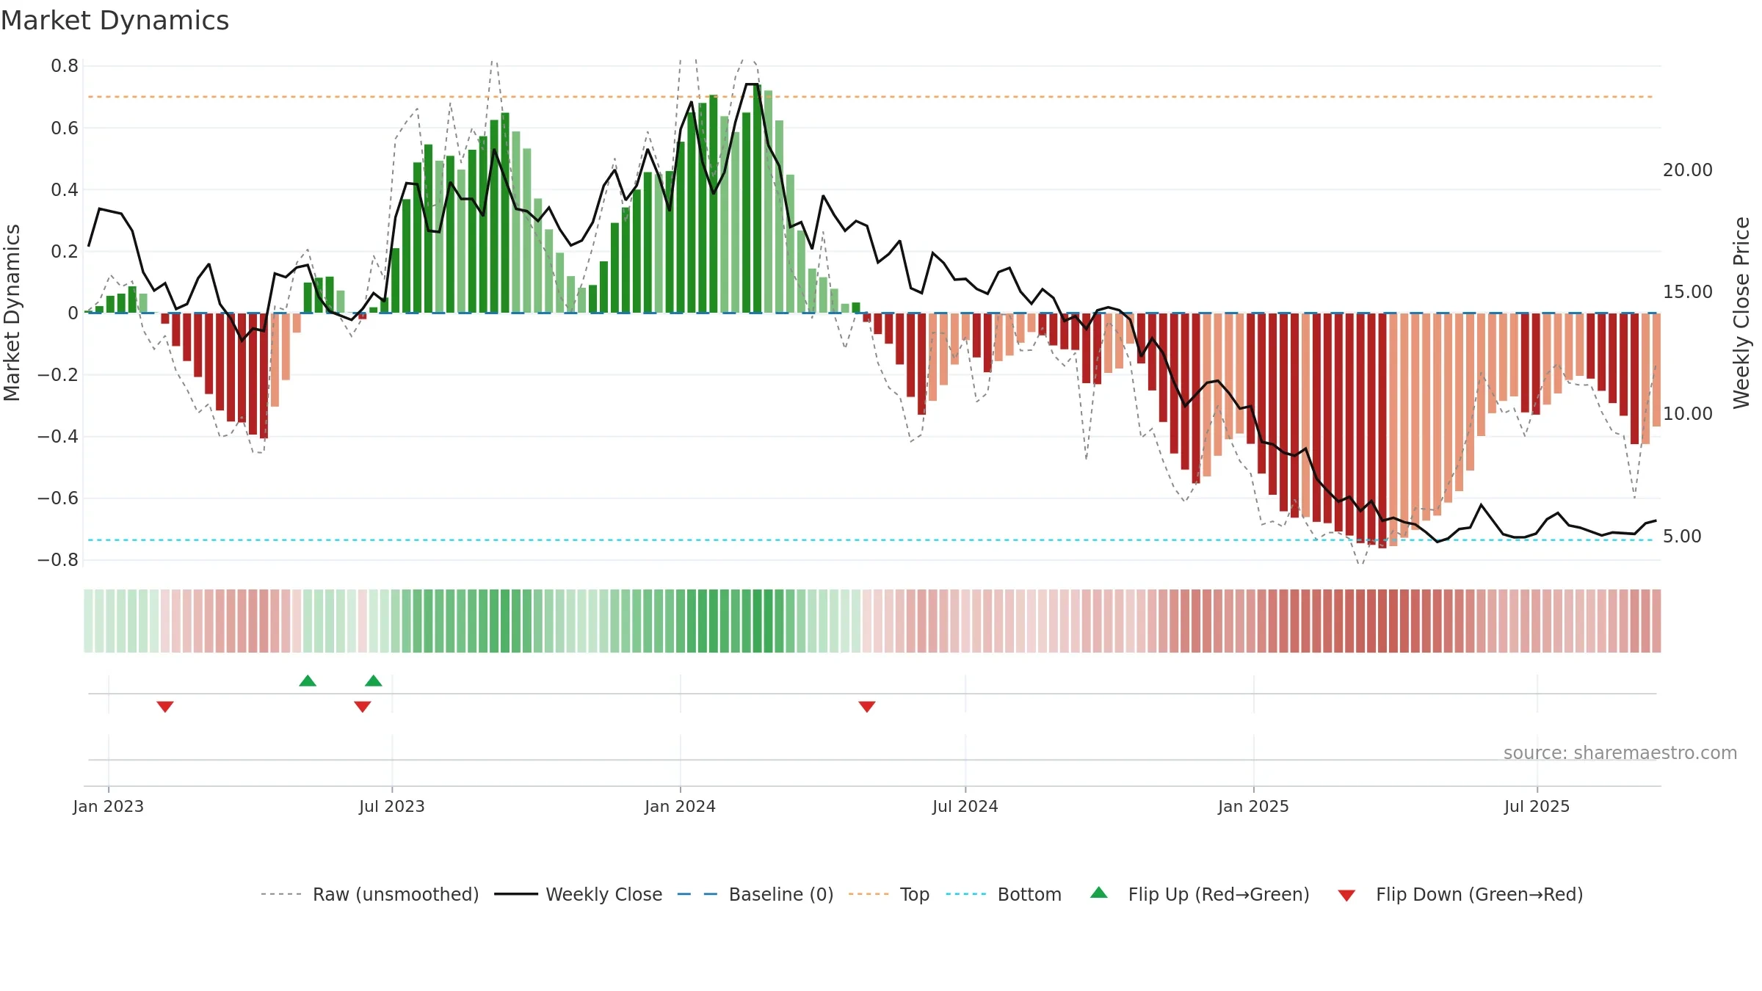Select the second green flip-up marker near Jul 2023
This screenshot has width=1762, height=991.
pos(374,680)
